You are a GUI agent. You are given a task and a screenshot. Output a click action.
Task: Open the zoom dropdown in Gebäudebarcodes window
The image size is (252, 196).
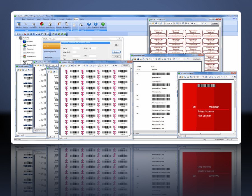coord(154,59)
